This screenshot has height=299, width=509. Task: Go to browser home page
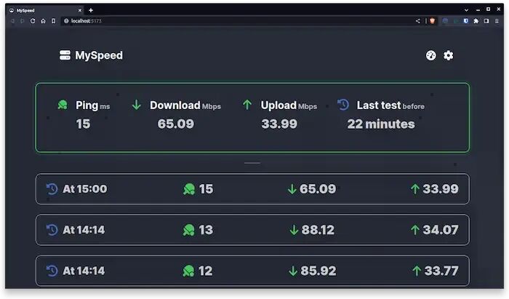tap(43, 21)
